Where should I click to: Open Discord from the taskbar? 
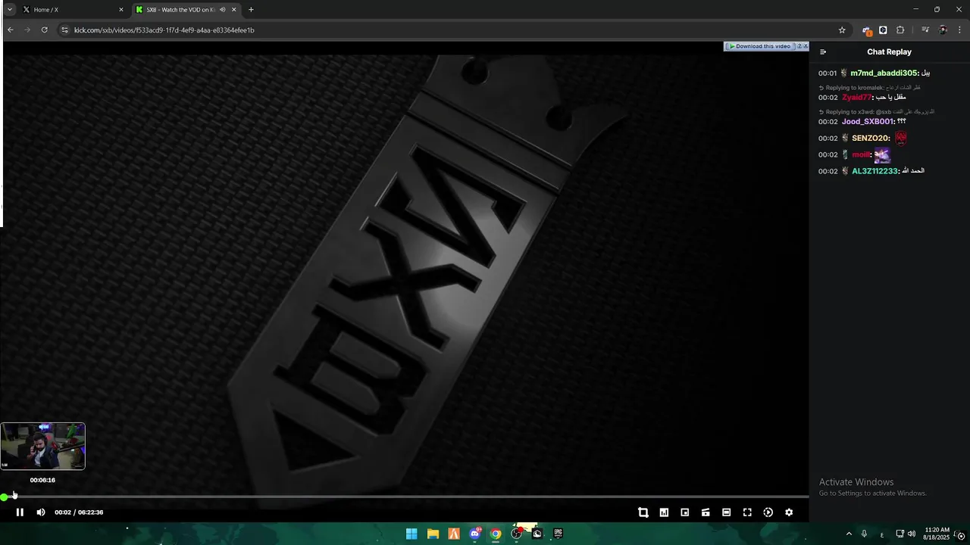point(475,534)
